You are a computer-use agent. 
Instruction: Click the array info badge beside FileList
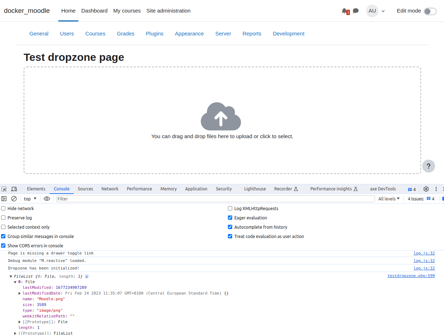[x=87, y=276]
